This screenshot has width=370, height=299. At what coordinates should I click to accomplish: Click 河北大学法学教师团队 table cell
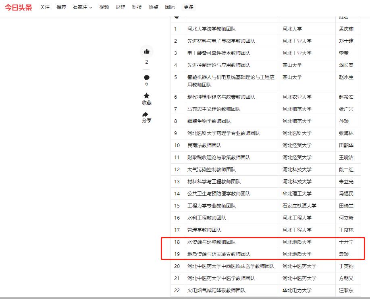[x=212, y=29]
